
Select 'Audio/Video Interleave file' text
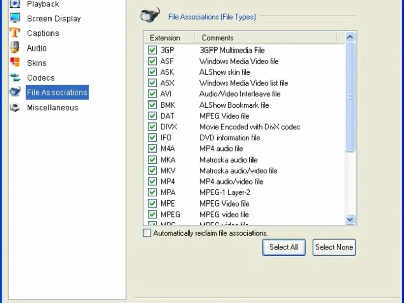(240, 94)
